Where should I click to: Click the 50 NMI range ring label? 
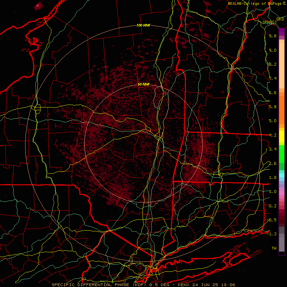pos(144,85)
